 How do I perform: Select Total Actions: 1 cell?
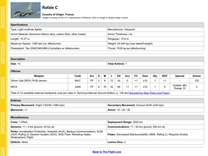coord(155,64)
